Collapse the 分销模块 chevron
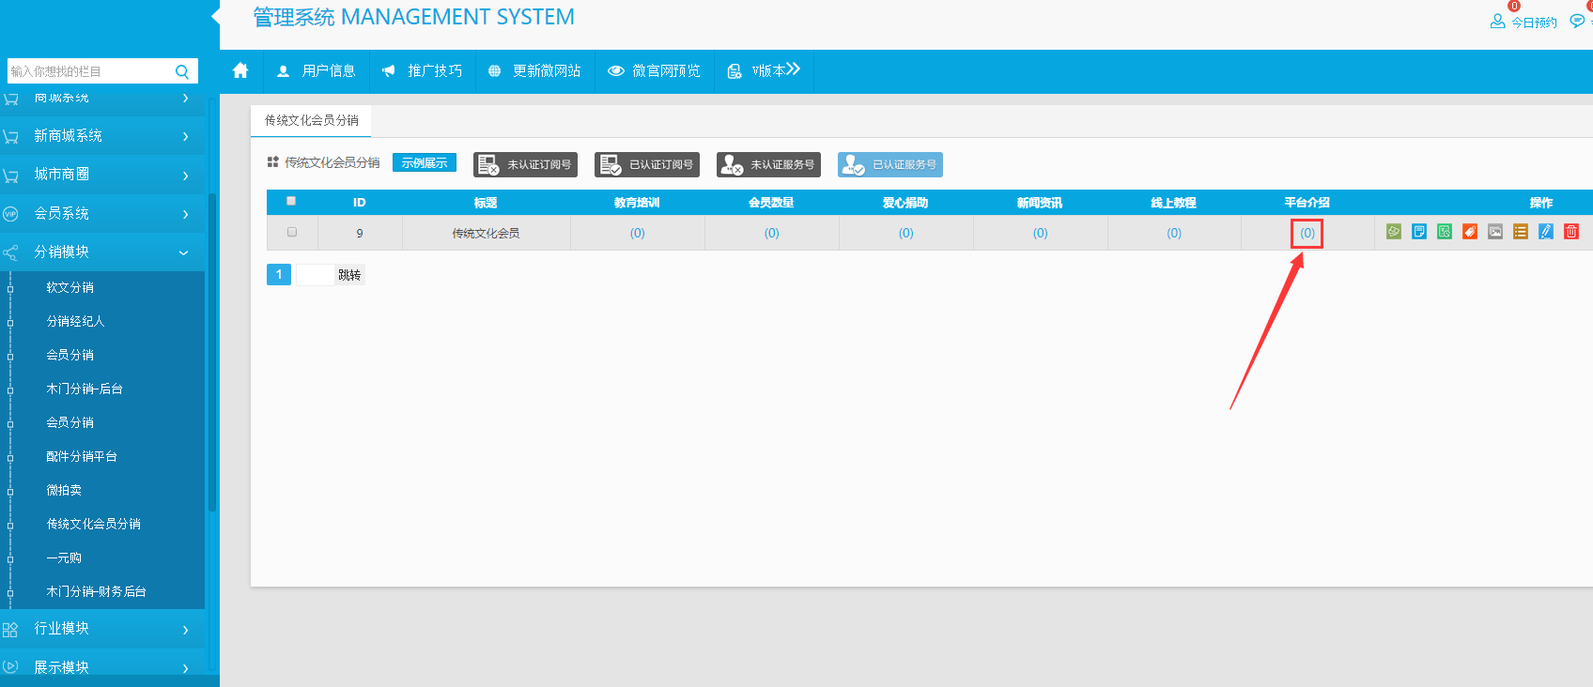Image resolution: width=1593 pixels, height=687 pixels. click(184, 252)
